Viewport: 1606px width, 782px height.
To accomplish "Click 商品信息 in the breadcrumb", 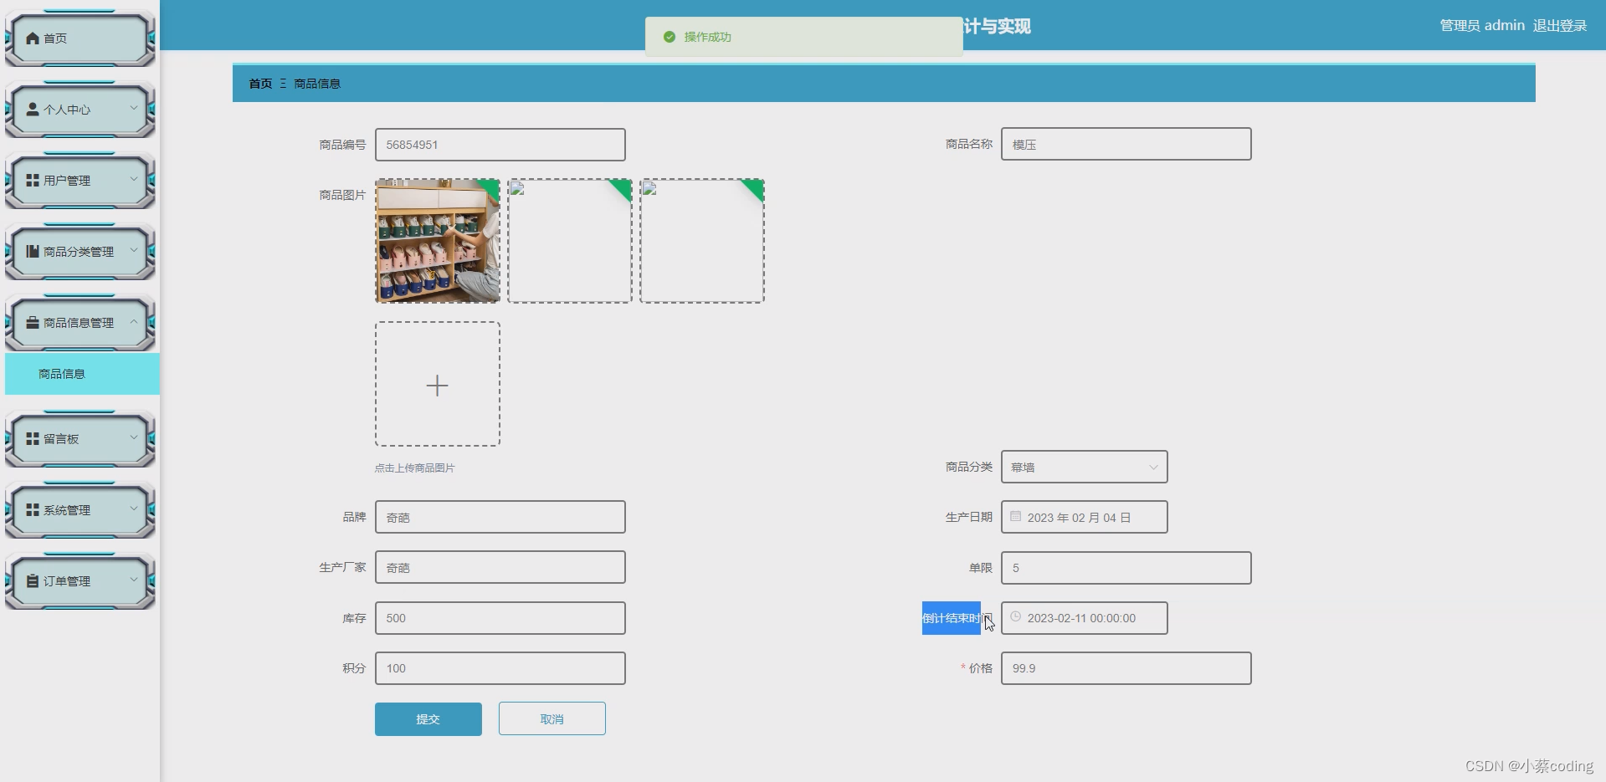I will [x=317, y=84].
